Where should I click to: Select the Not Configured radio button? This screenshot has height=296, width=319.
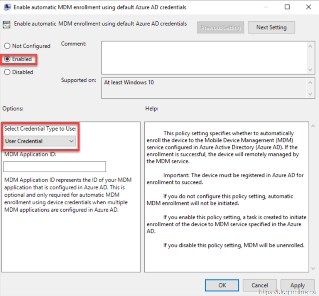pyautogui.click(x=7, y=46)
